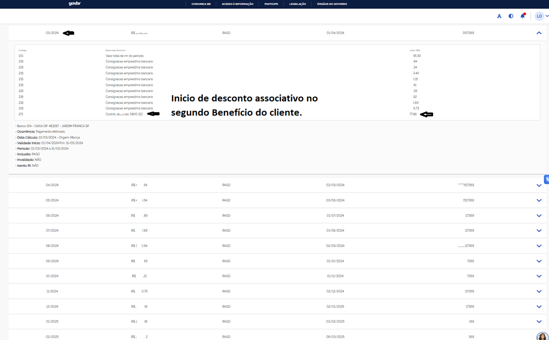Expand the 09/2024 payment row
The height and width of the screenshot is (340, 549).
[539, 261]
